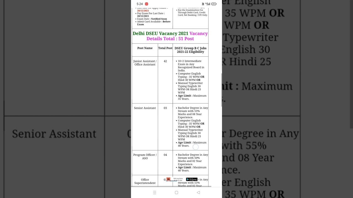Image resolution: width=353 pixels, height=198 pixels.
Task: Open the Google Play badge in ad
Action: (x=192, y=179)
